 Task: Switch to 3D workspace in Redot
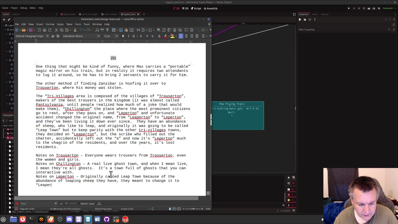tap(185, 8)
